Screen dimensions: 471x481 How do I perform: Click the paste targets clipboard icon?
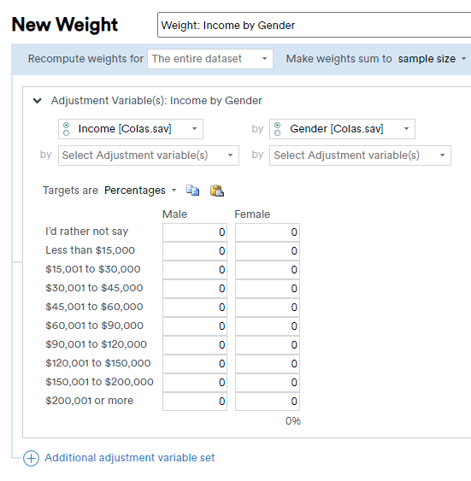(x=217, y=191)
